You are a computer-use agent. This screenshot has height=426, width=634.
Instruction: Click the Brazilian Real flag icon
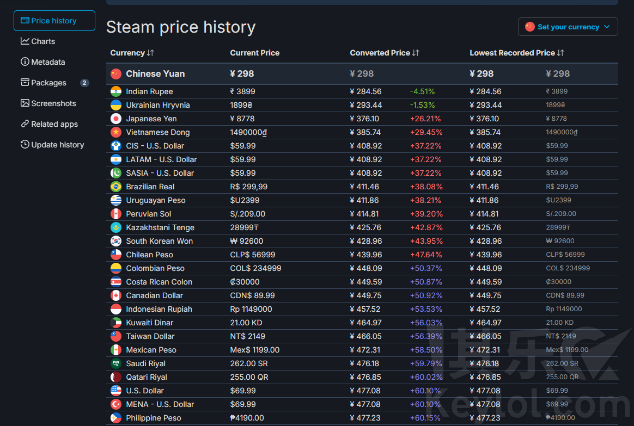tap(116, 187)
